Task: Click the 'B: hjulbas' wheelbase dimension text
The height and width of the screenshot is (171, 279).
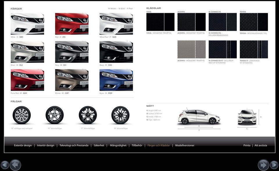Action: click(x=154, y=113)
